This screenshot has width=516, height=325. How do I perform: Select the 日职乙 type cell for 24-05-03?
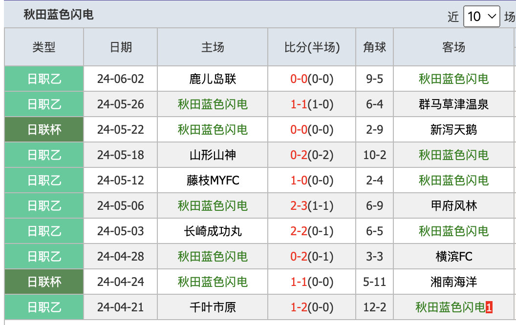click(x=44, y=231)
